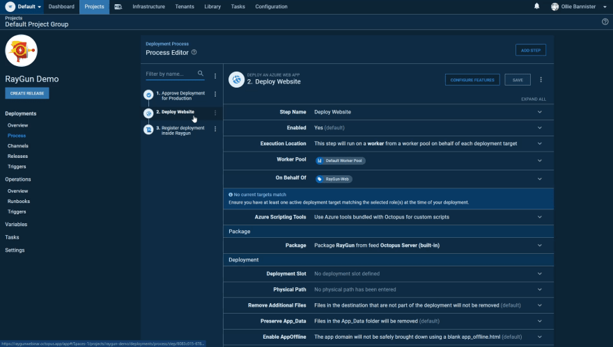Click the RayGun Demo project logo
Viewport: 613px width, 347px height.
[21, 51]
